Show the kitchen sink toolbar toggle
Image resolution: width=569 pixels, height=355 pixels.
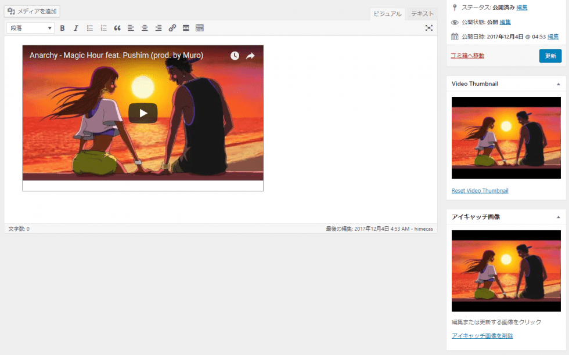[x=199, y=28]
